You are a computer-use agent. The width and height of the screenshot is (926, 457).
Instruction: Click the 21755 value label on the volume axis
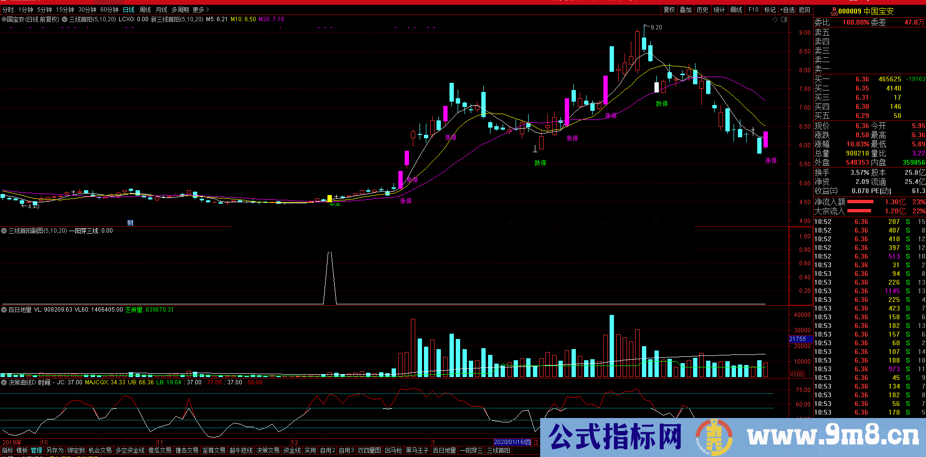click(x=798, y=339)
